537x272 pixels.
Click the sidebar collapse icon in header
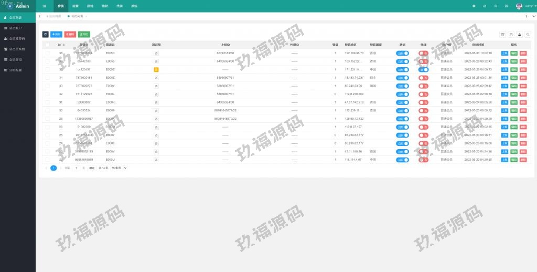pyautogui.click(x=44, y=6)
